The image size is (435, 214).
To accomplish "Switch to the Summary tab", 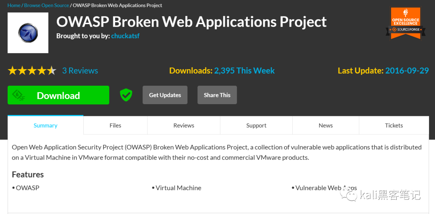I will 46,126.
